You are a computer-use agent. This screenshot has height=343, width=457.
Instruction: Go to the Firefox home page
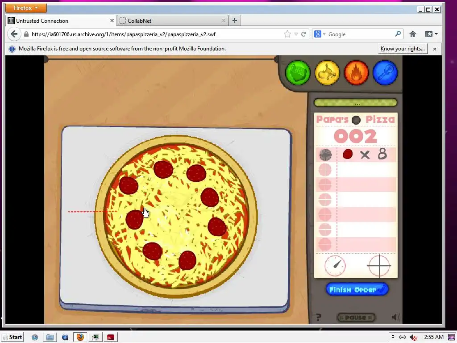point(413,34)
